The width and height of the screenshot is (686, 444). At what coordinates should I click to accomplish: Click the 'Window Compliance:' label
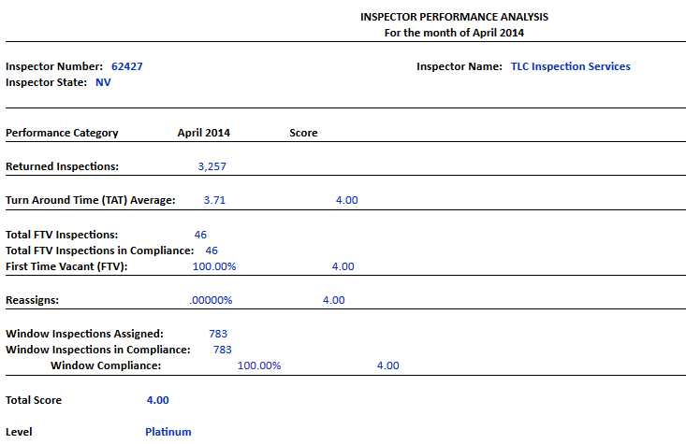(x=106, y=365)
